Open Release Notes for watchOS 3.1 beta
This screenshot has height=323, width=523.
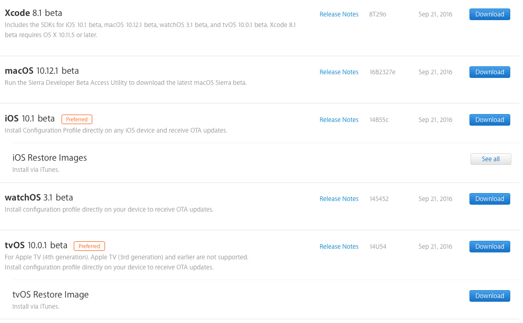pyautogui.click(x=339, y=199)
